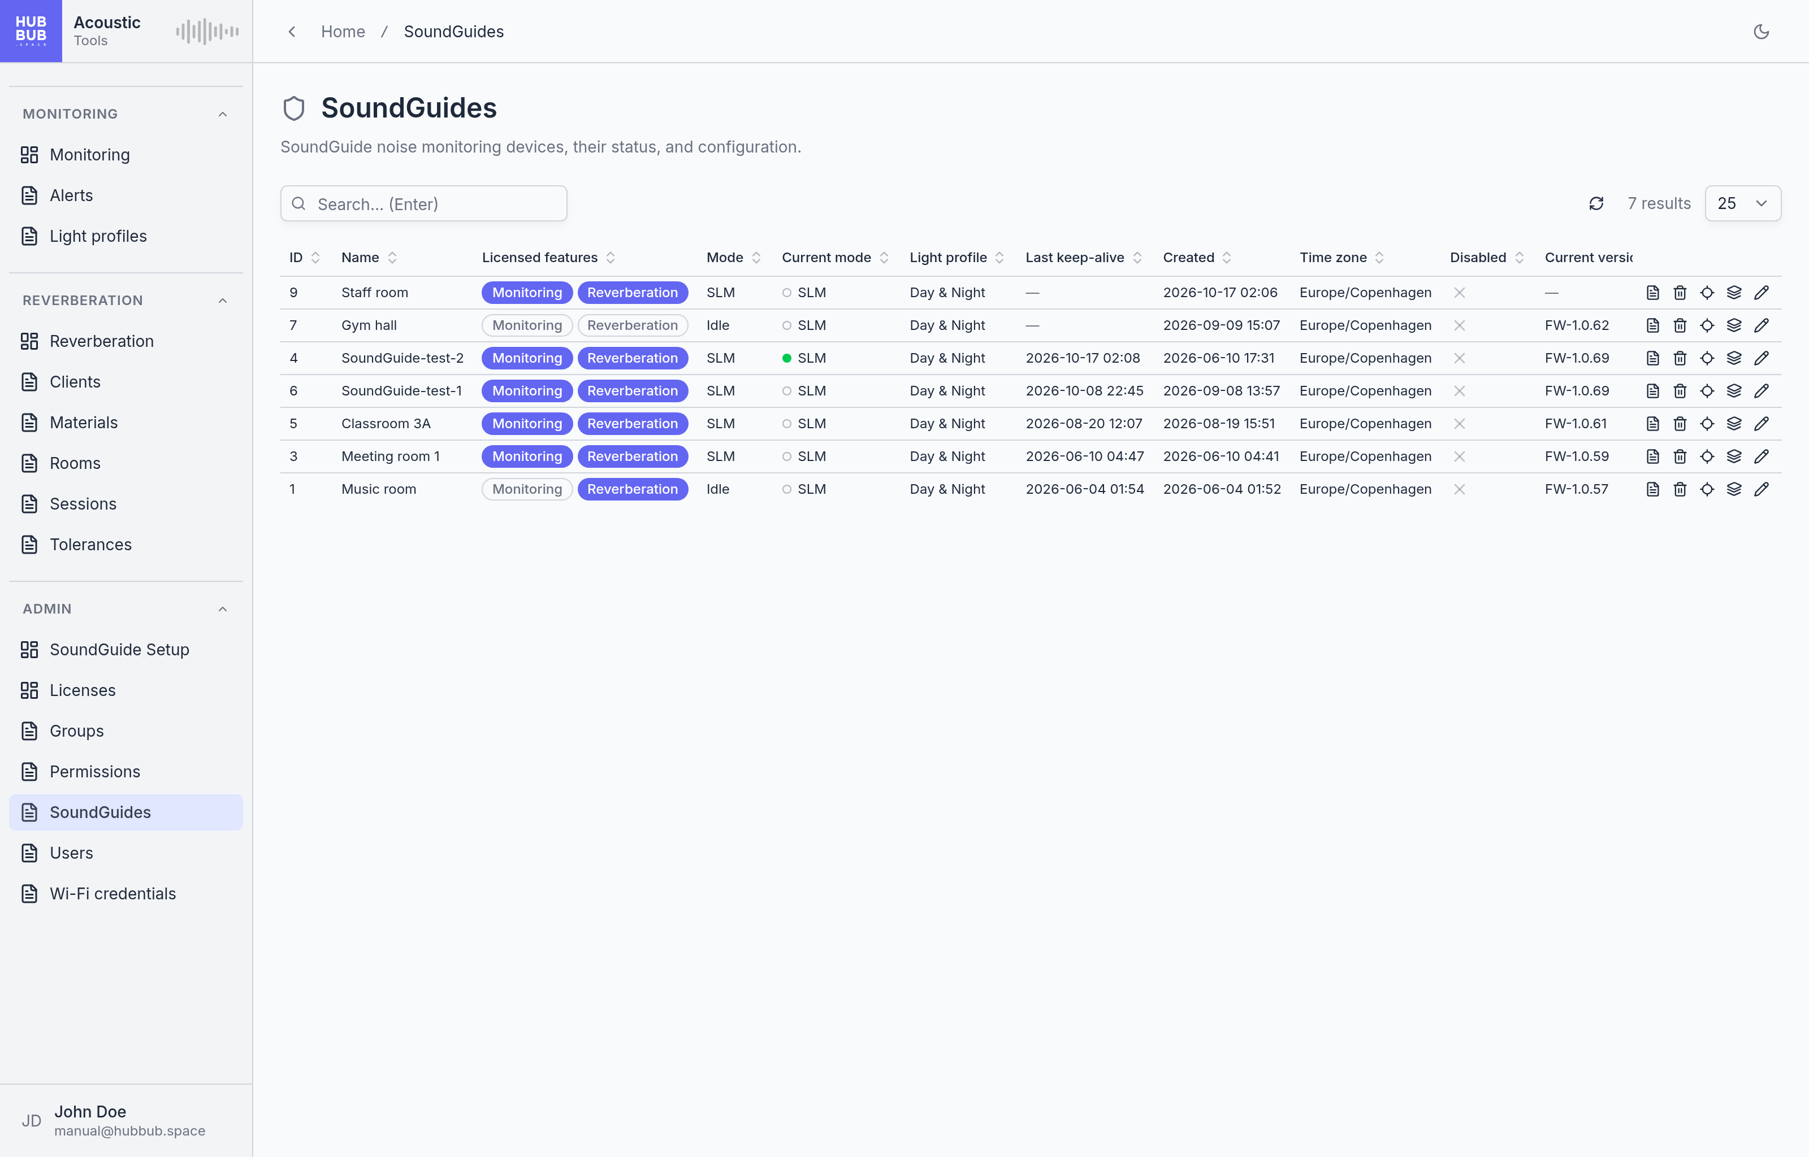
Task: Open the Home breadcrumb link
Action: [343, 32]
